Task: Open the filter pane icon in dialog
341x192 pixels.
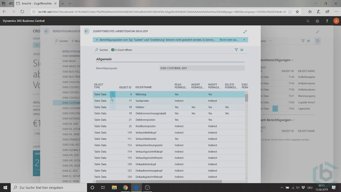Action: coord(236,50)
